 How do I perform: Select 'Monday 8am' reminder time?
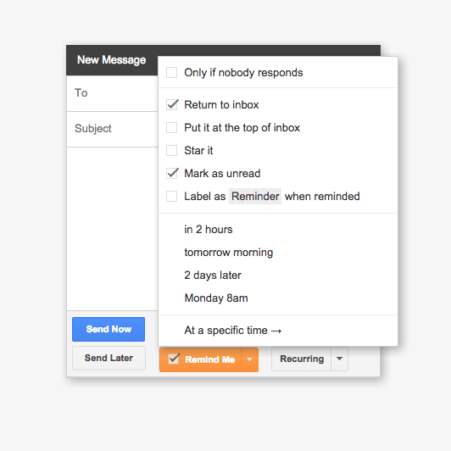click(216, 298)
